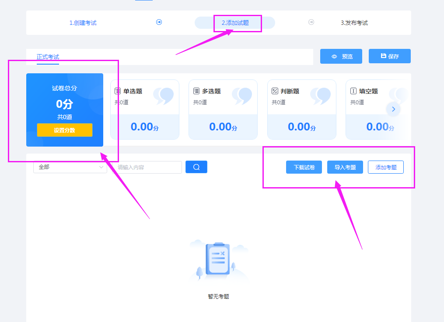
Task: Click the eye icon in the 预览 button
Action: tap(334, 56)
